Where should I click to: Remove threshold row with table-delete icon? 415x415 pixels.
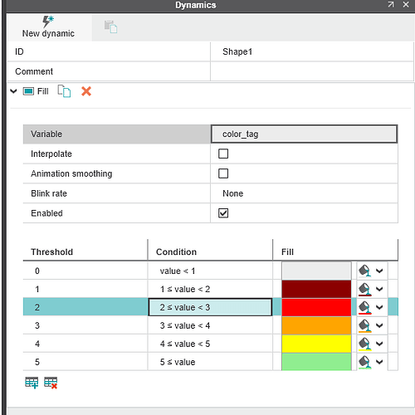coord(51,383)
